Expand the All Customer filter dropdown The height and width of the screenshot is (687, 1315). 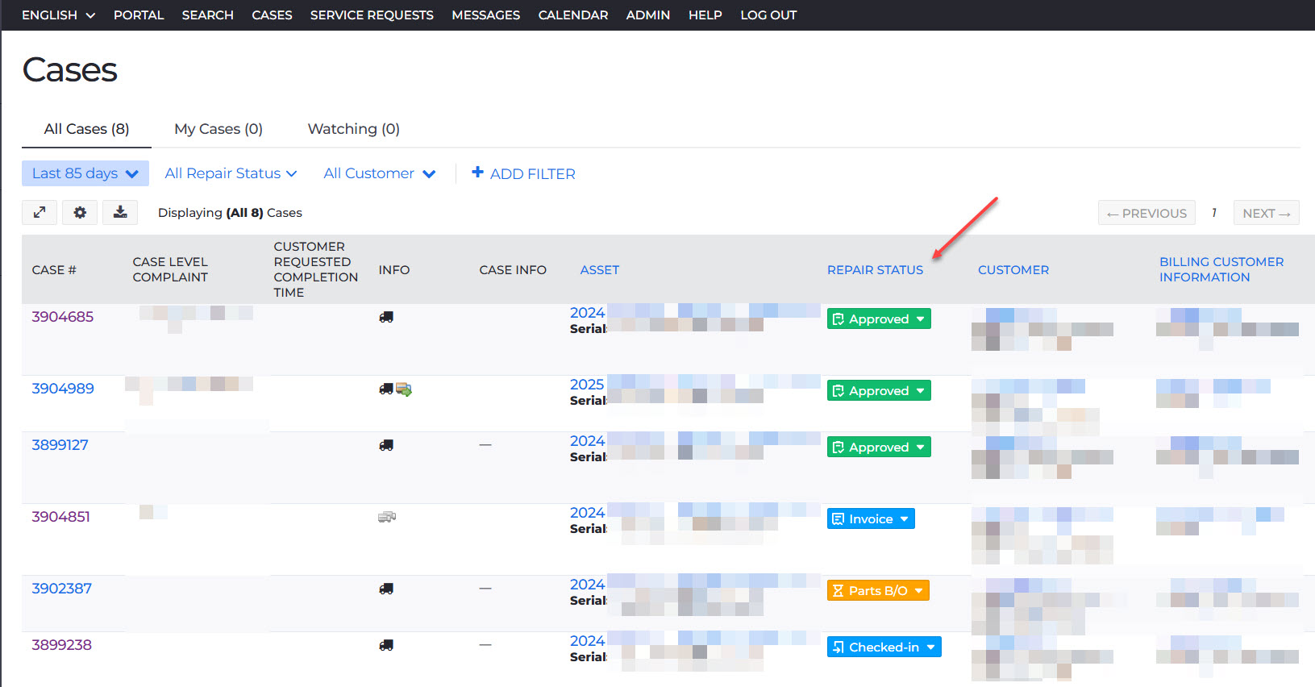point(379,173)
